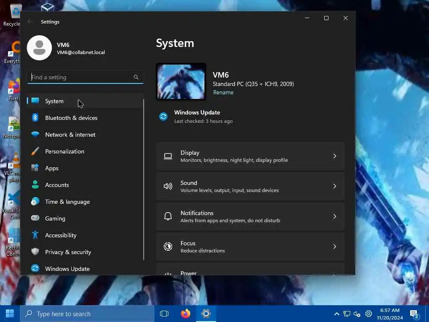Click the Focus icon
Viewport: 429px width, 322px height.
pyautogui.click(x=168, y=247)
